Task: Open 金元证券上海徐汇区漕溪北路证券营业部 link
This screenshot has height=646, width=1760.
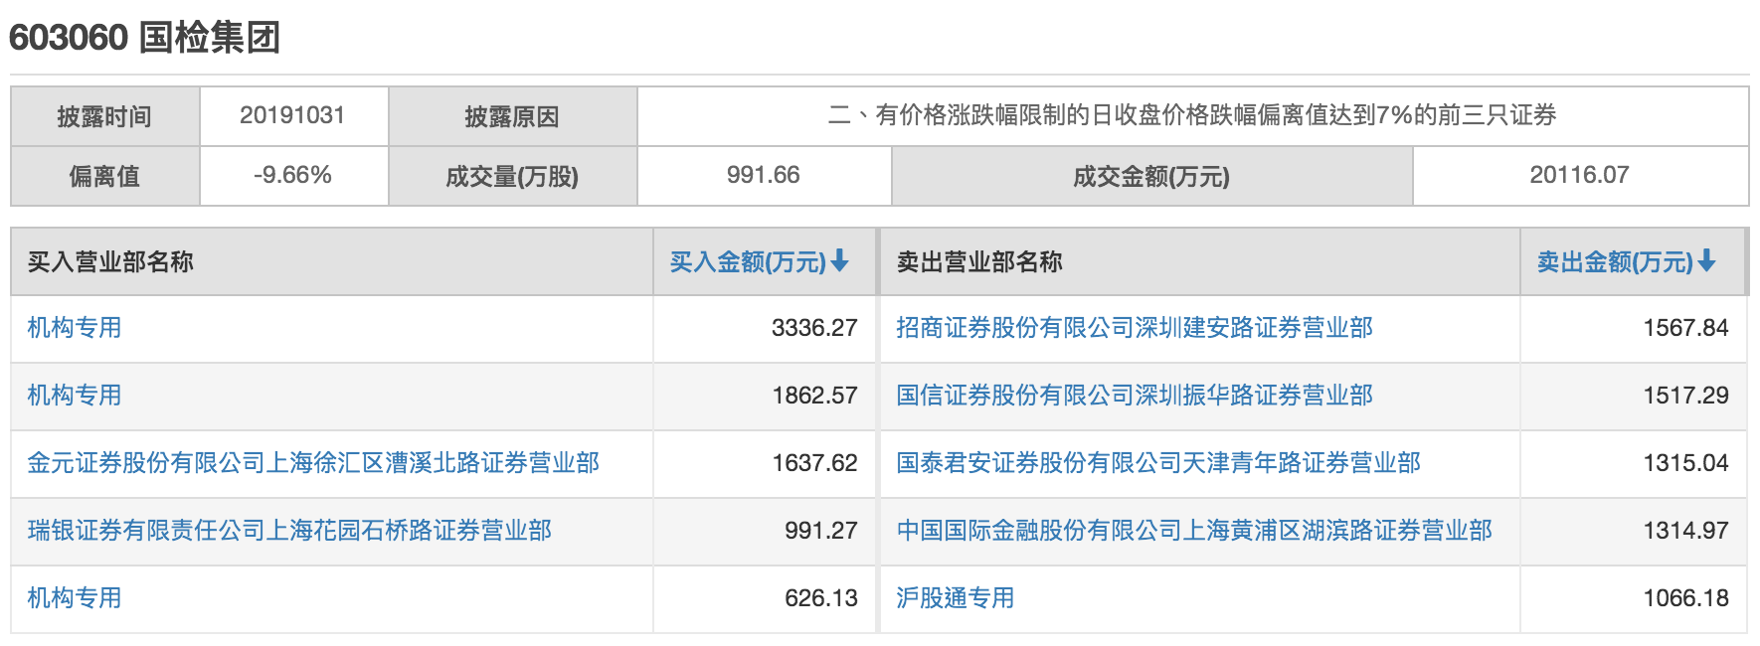Action: click(313, 463)
